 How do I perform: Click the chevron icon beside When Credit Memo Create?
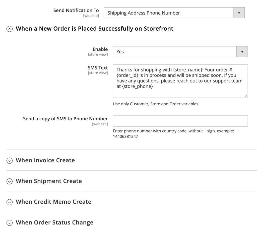tap(10, 202)
